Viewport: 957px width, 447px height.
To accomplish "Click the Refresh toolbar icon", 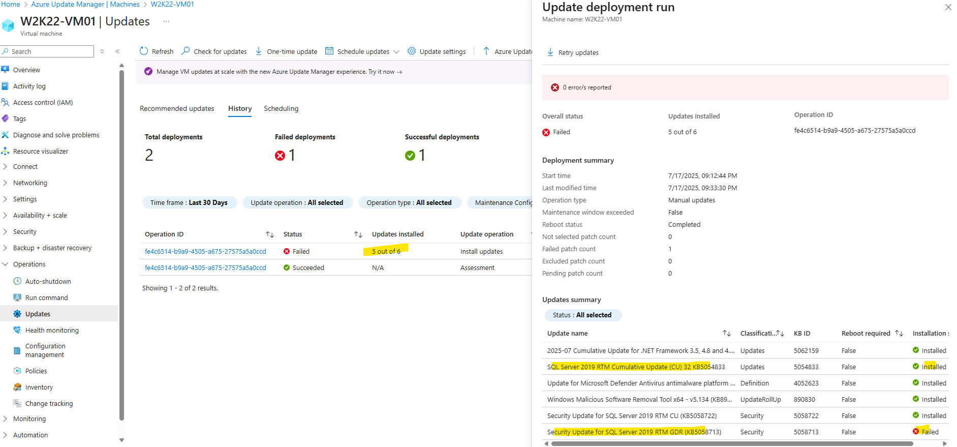I will [144, 51].
